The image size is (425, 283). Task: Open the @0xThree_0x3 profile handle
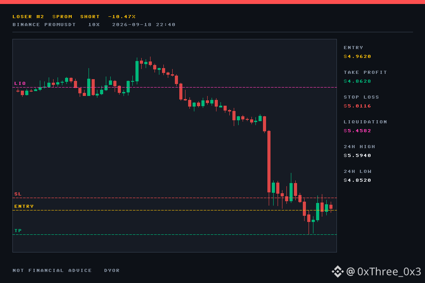coord(383,272)
